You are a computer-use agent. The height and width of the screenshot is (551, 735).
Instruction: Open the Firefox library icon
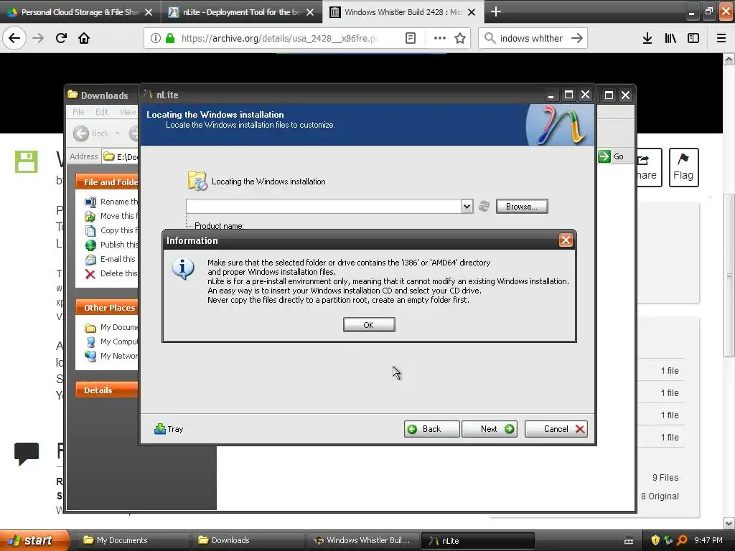tap(670, 38)
